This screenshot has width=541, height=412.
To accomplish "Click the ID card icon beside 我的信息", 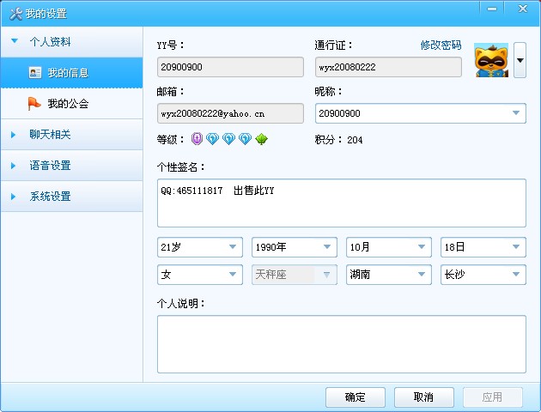I will [x=35, y=72].
